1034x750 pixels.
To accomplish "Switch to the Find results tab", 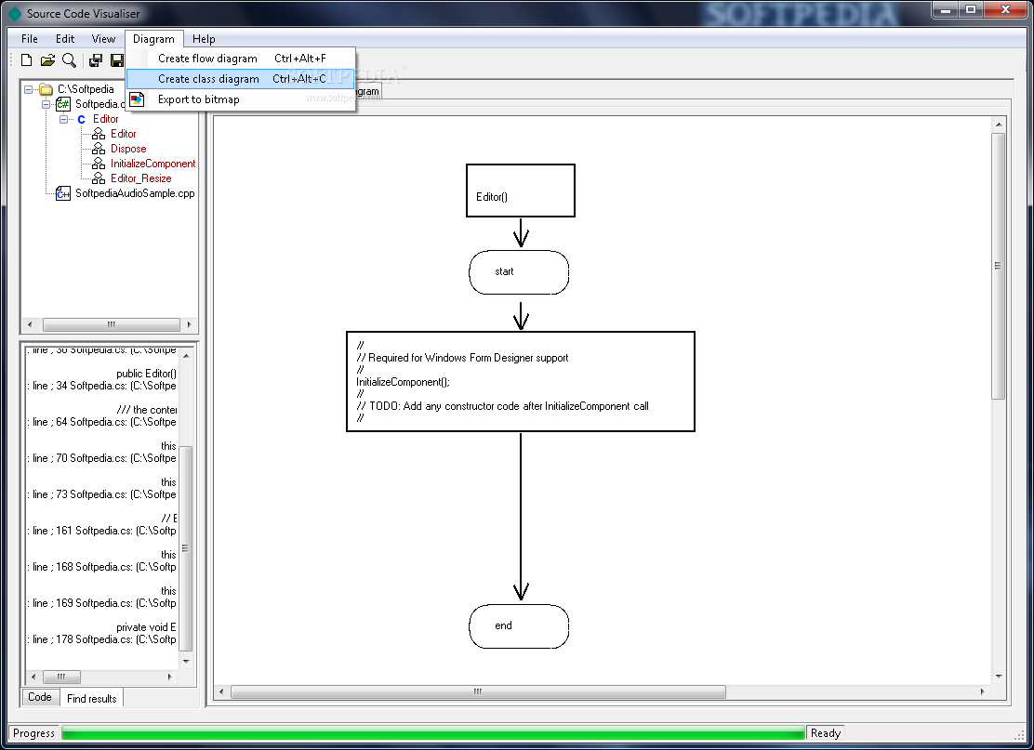I will [x=92, y=699].
